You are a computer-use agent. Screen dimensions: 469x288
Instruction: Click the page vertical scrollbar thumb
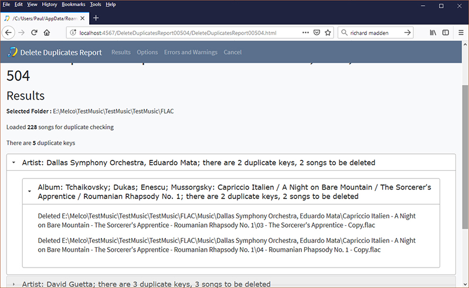click(465, 157)
